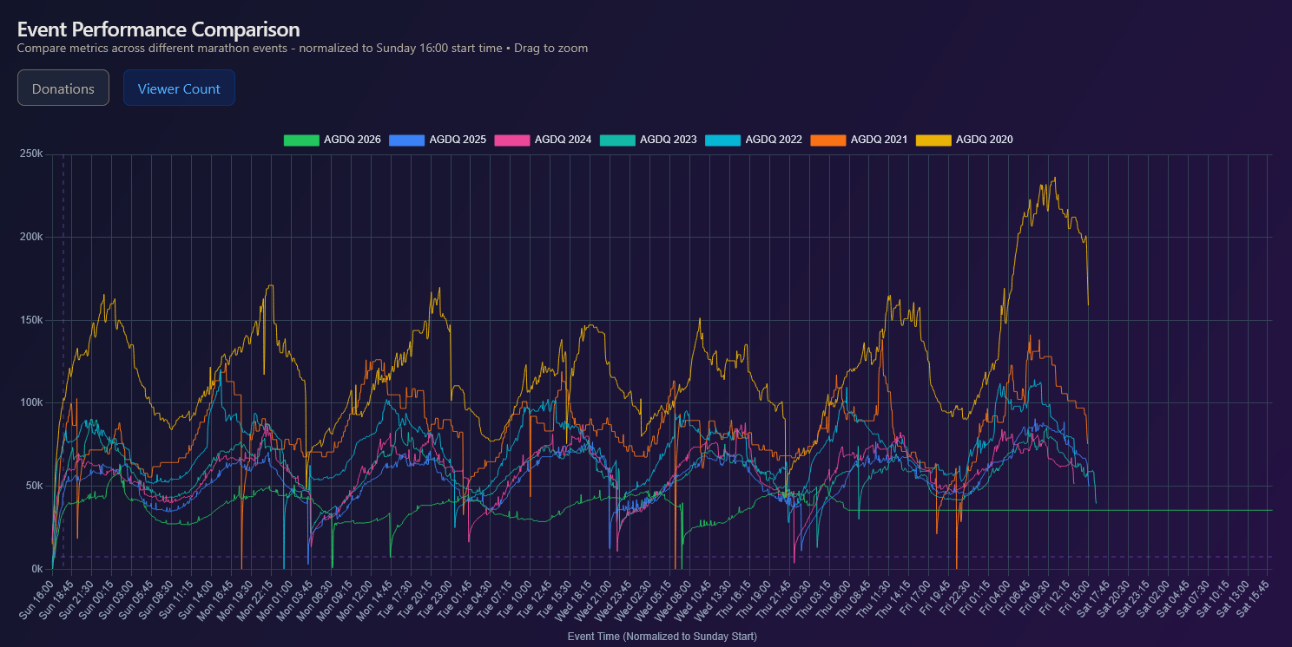The image size is (1292, 647).
Task: Click the Event Performance Comparison title
Action: (x=159, y=30)
